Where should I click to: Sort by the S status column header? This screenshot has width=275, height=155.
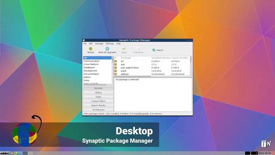[x=116, y=58]
